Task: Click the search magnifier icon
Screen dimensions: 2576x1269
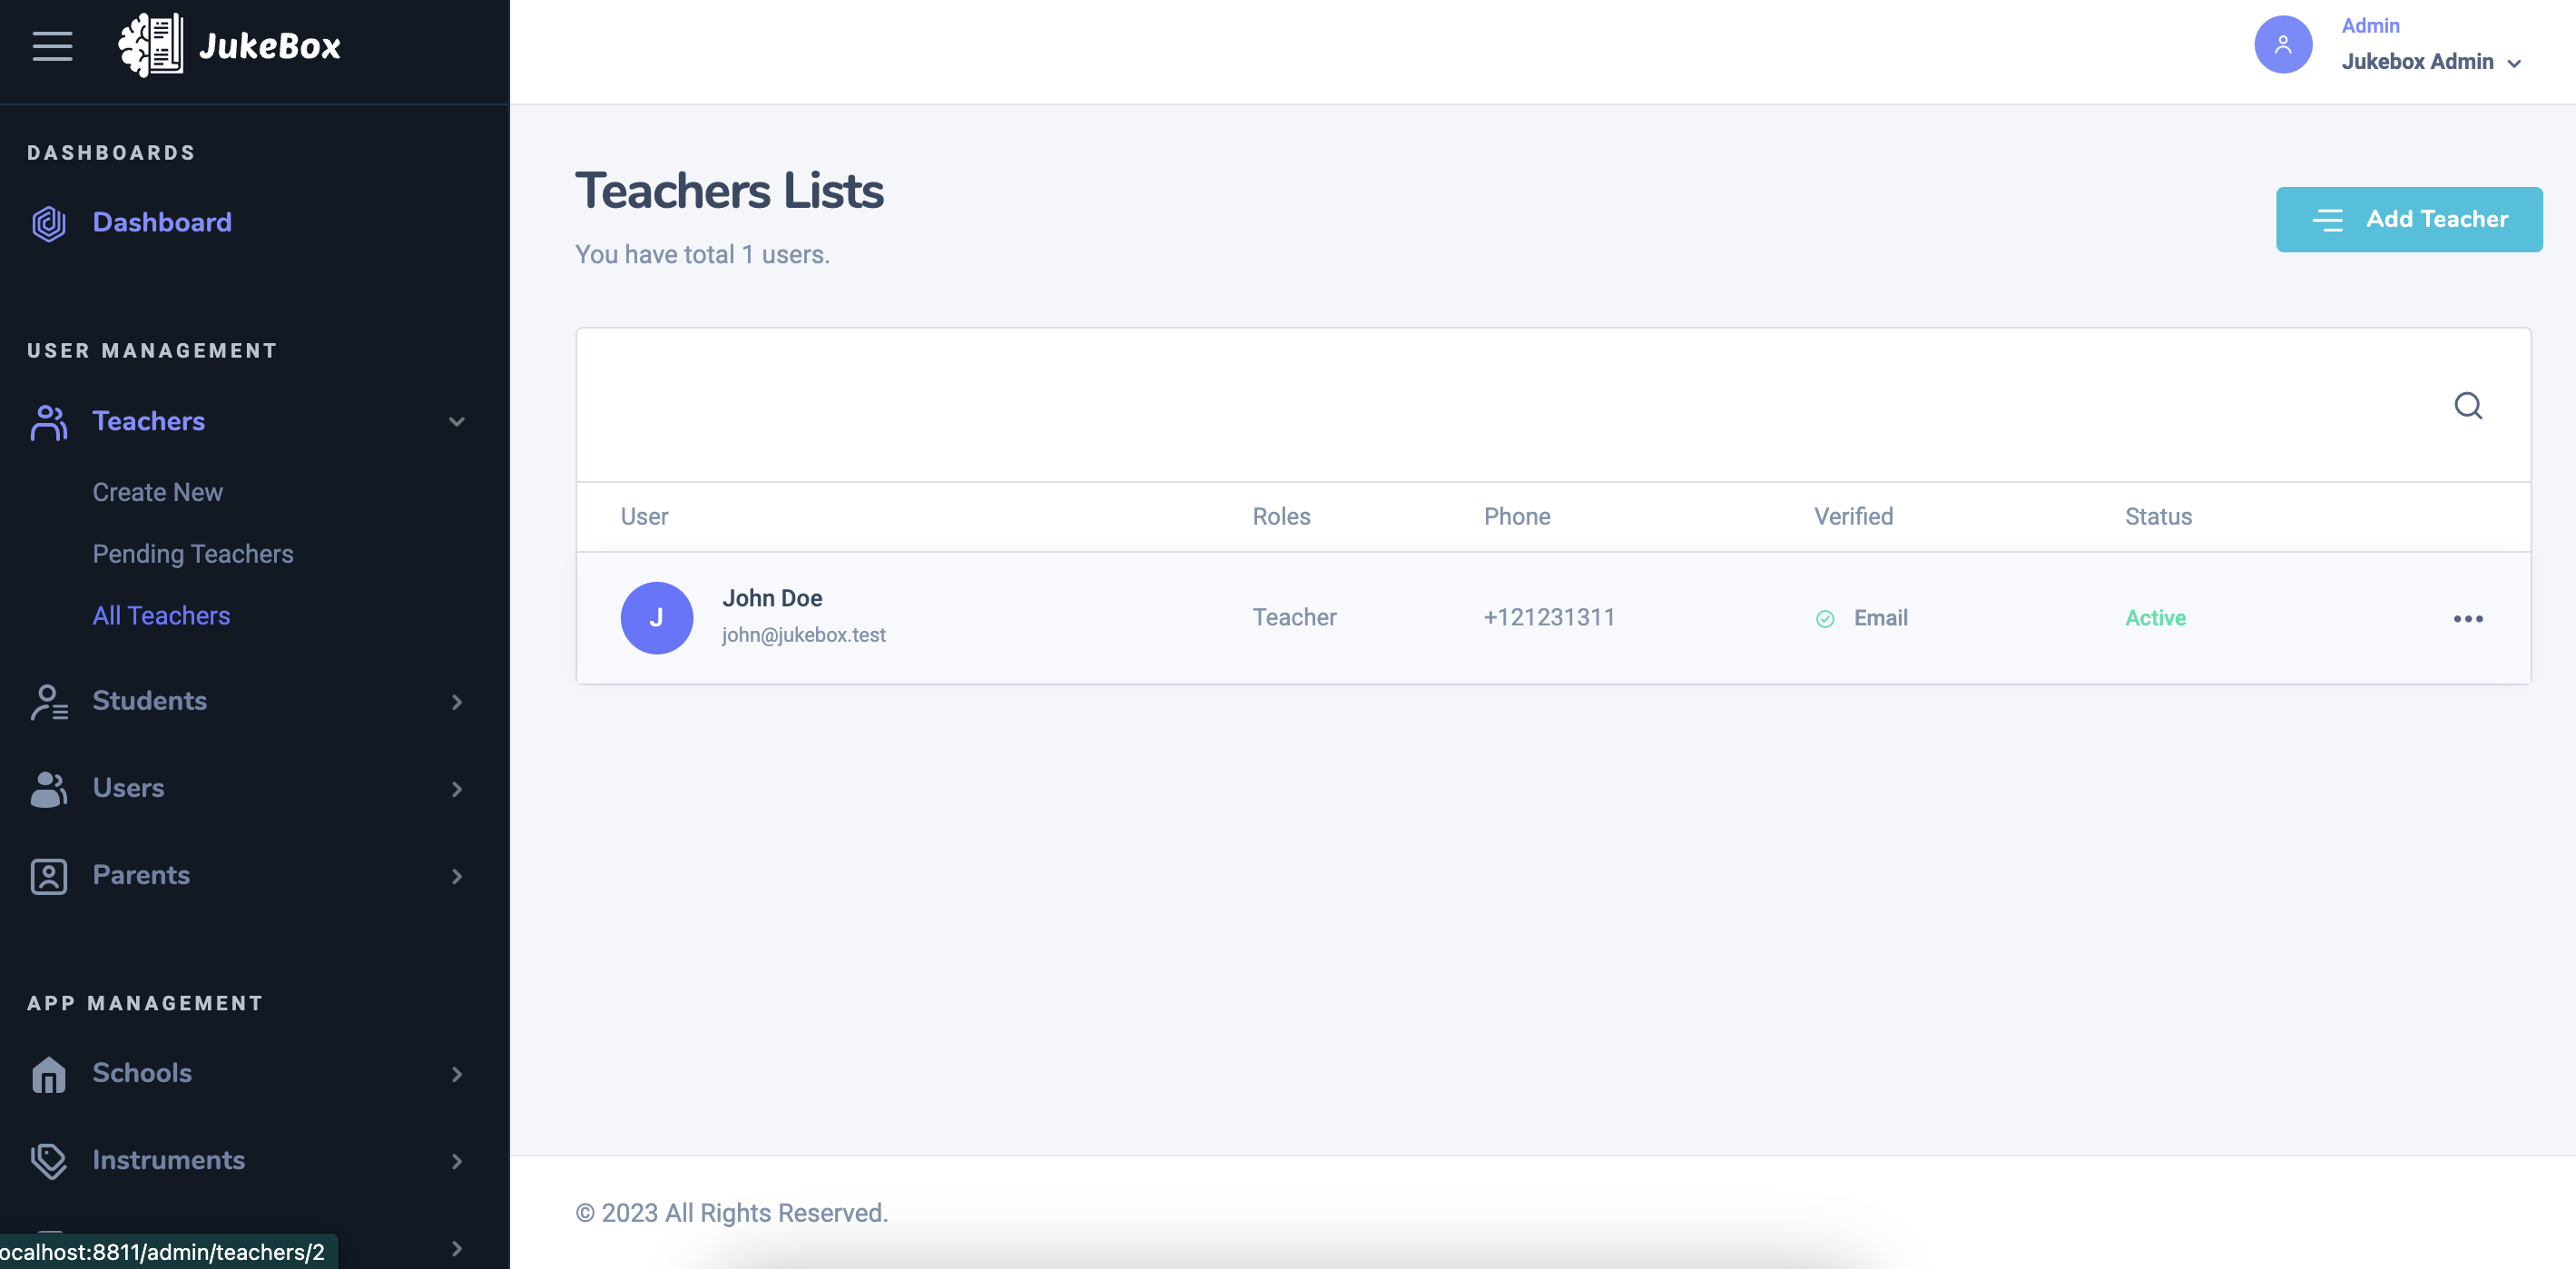Action: coord(2468,405)
